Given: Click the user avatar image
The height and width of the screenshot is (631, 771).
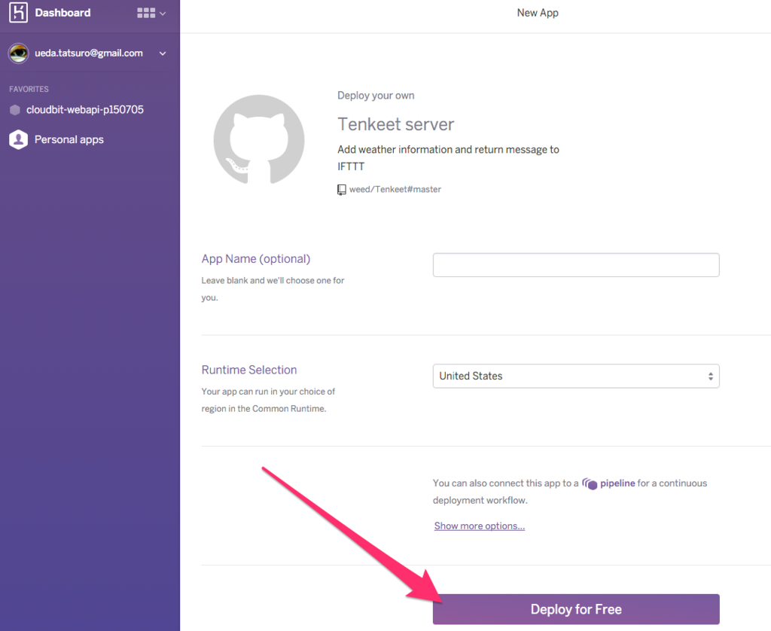Looking at the screenshot, I should coord(19,53).
